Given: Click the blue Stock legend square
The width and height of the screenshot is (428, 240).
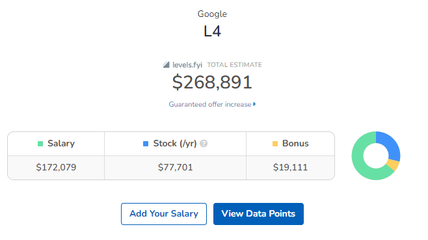Looking at the screenshot, I should 146,144.
